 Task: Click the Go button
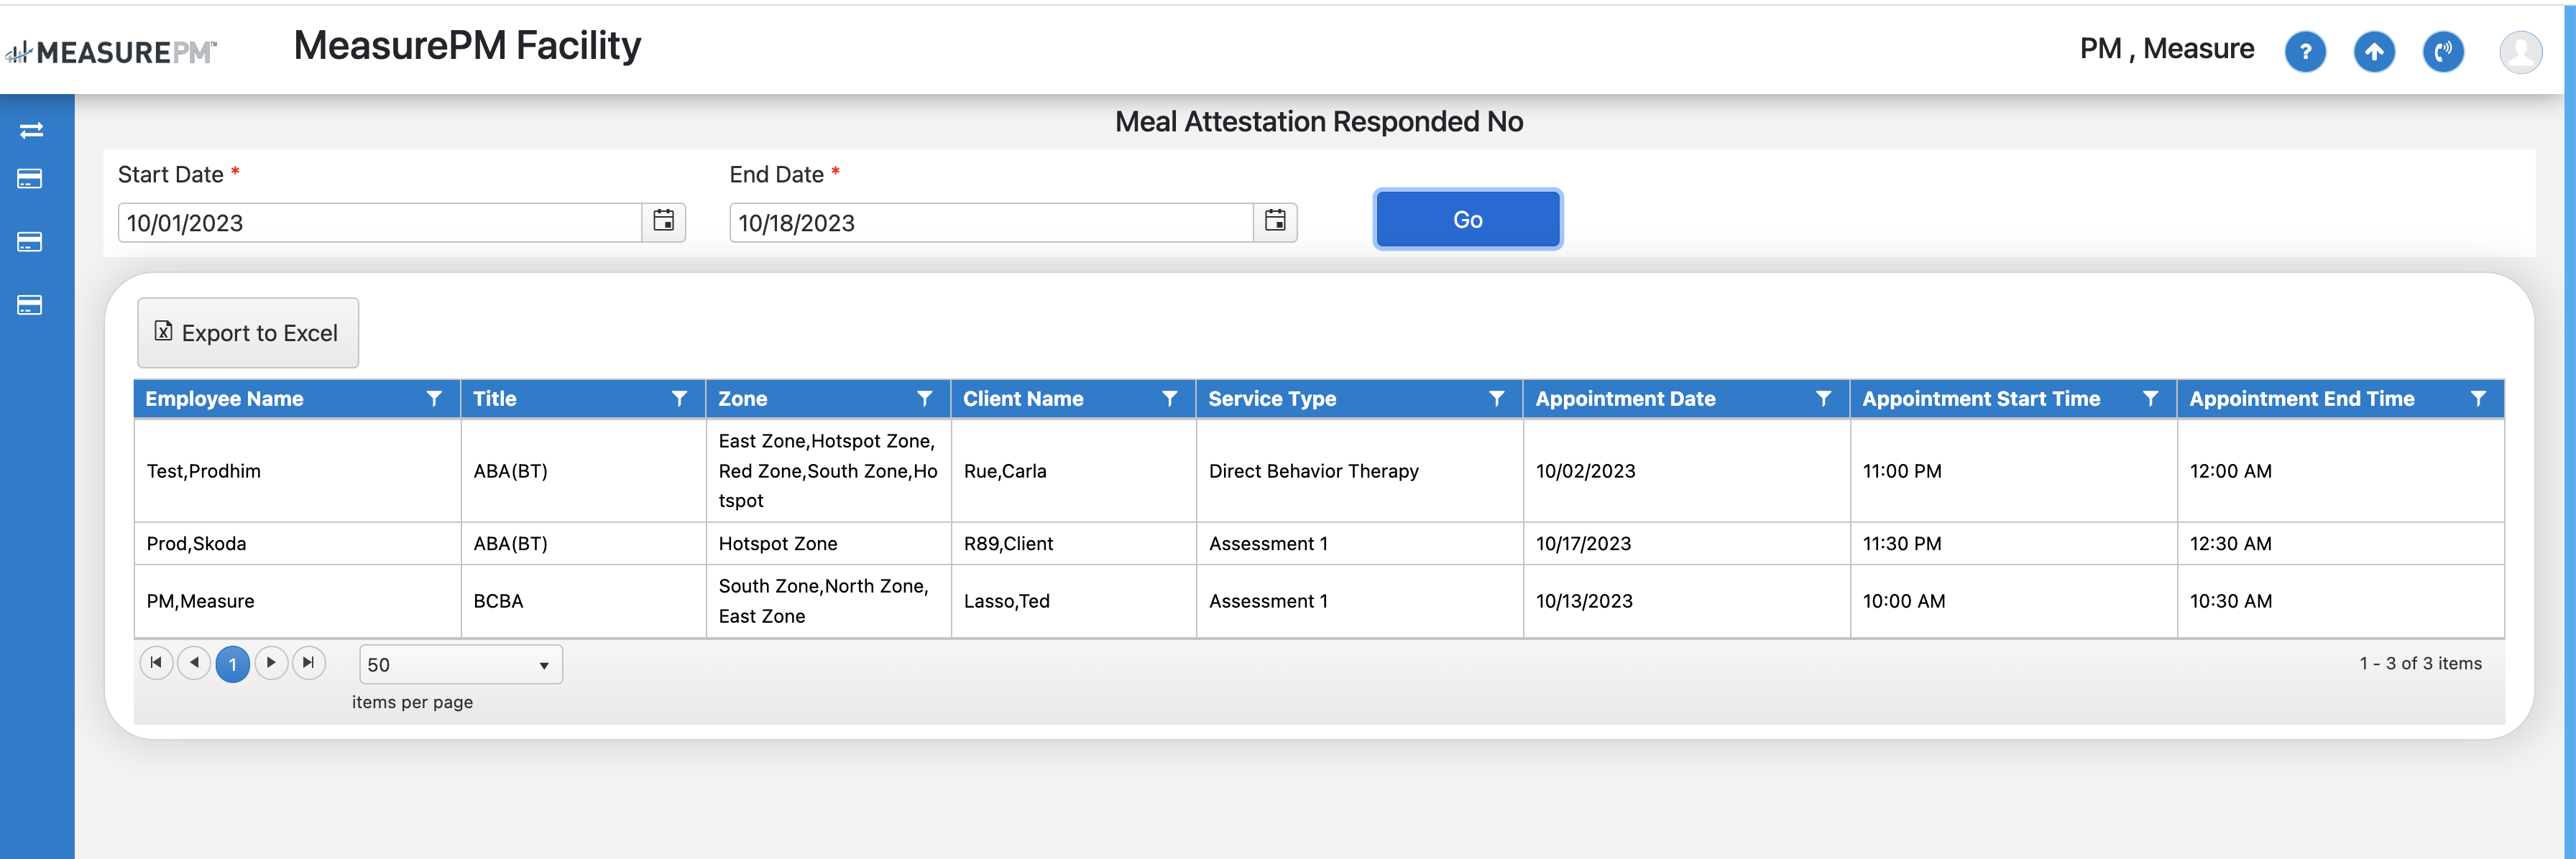tap(1467, 220)
